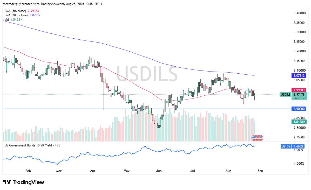
Task: Select the 2.90000 horizontal line price label
Action: pyautogui.click(x=299, y=109)
